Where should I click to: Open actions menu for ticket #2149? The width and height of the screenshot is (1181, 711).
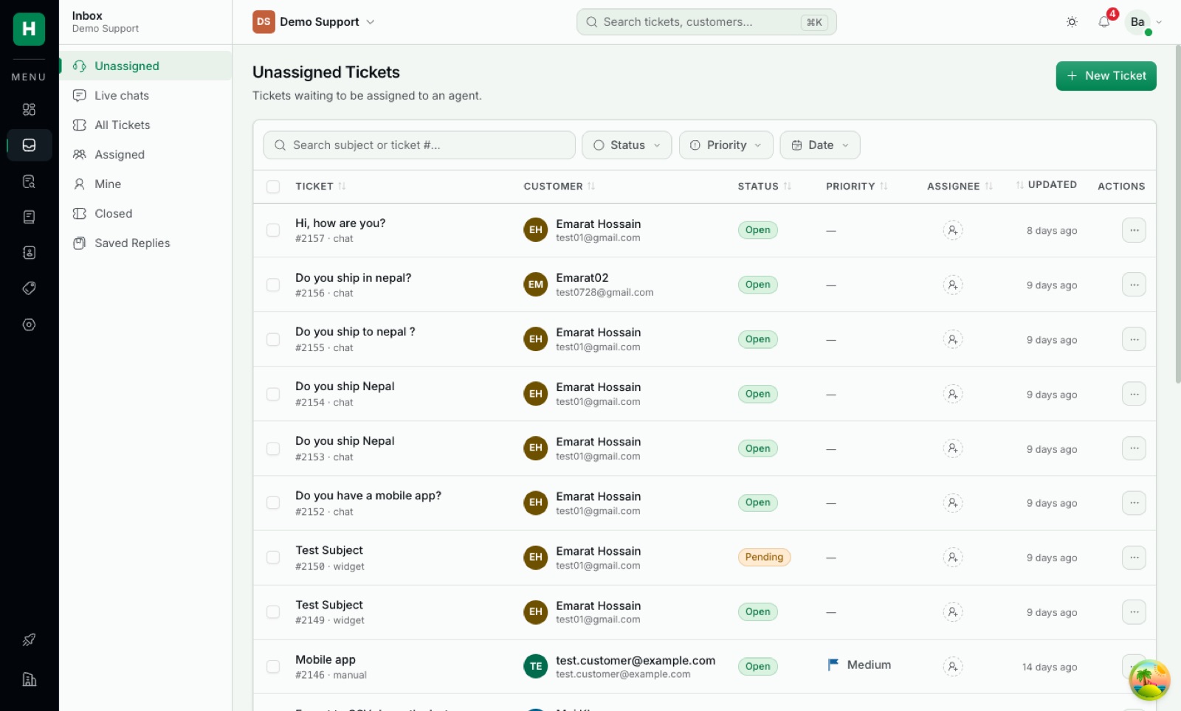click(x=1134, y=611)
